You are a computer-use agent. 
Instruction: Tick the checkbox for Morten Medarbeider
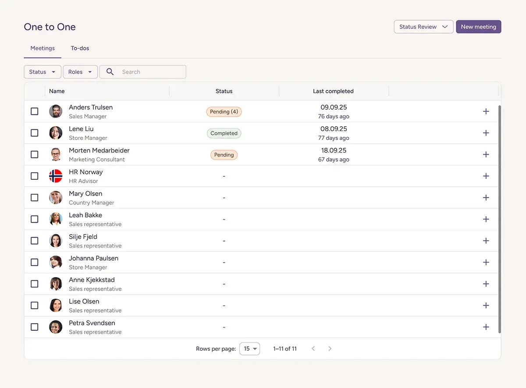click(35, 154)
